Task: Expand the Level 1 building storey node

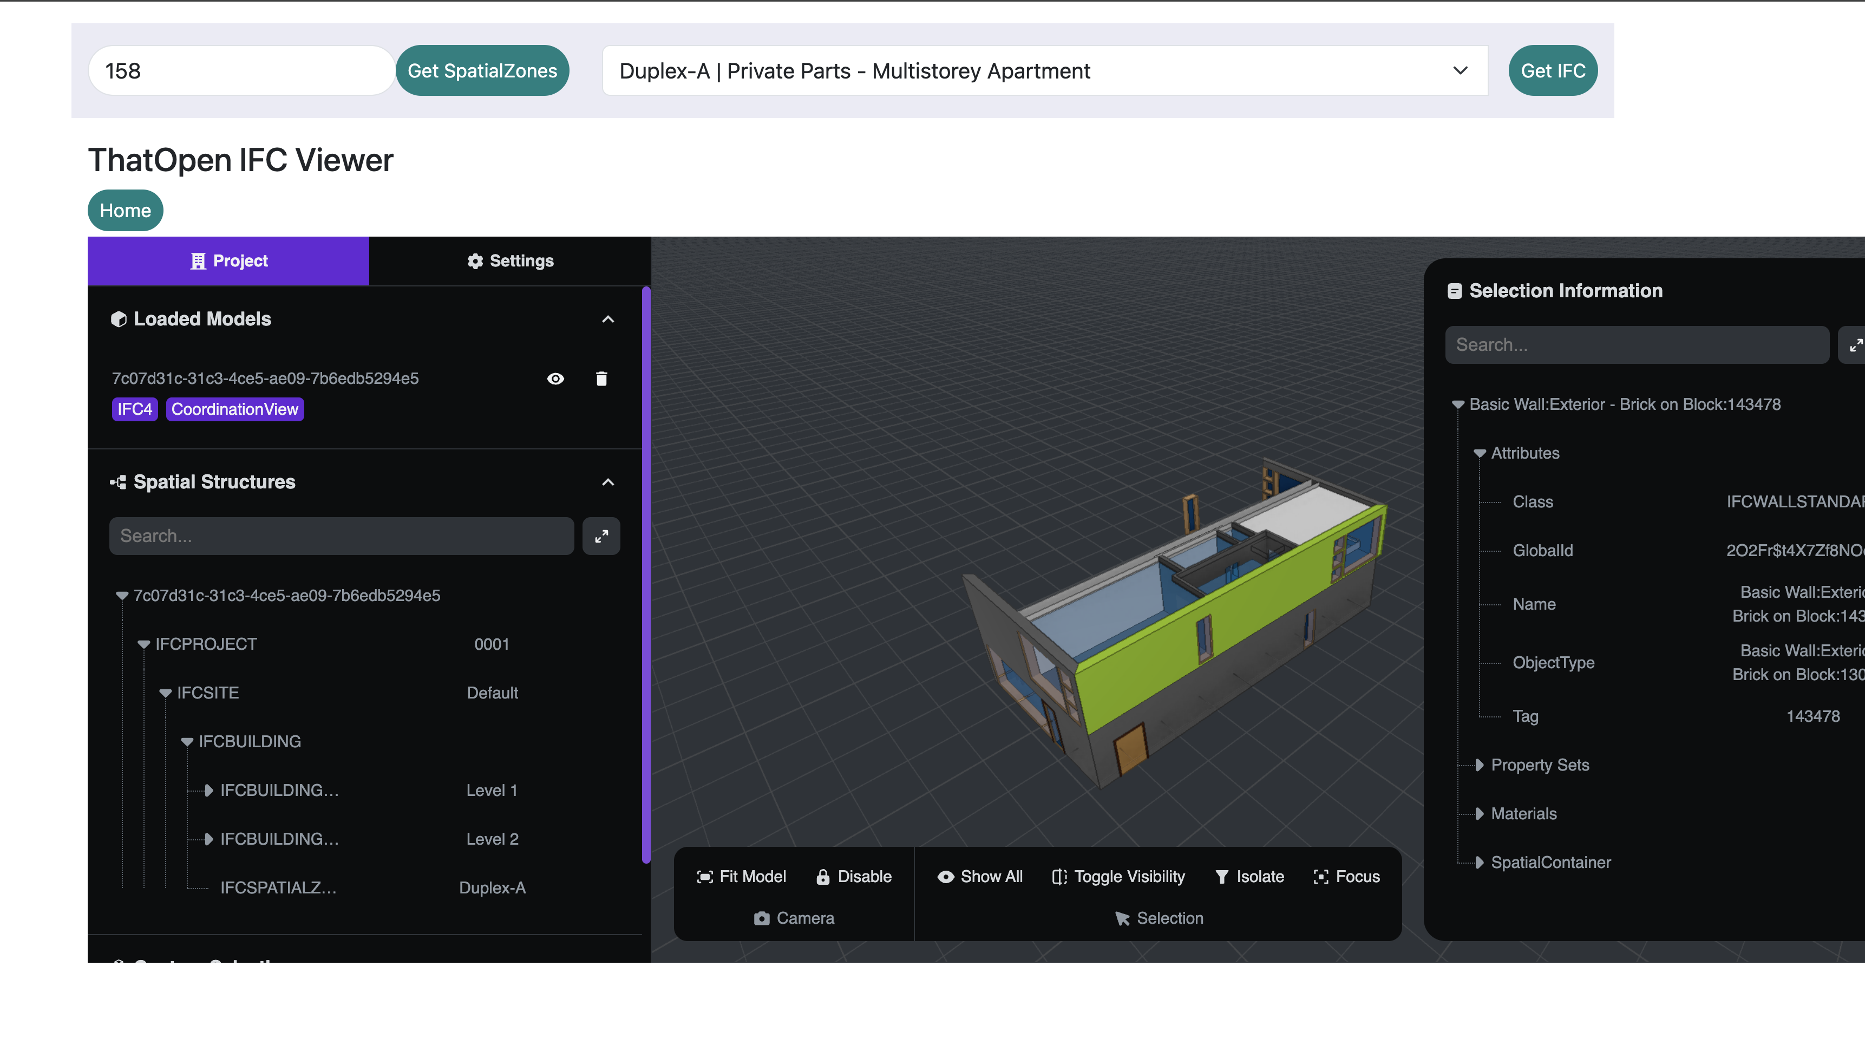Action: point(208,790)
